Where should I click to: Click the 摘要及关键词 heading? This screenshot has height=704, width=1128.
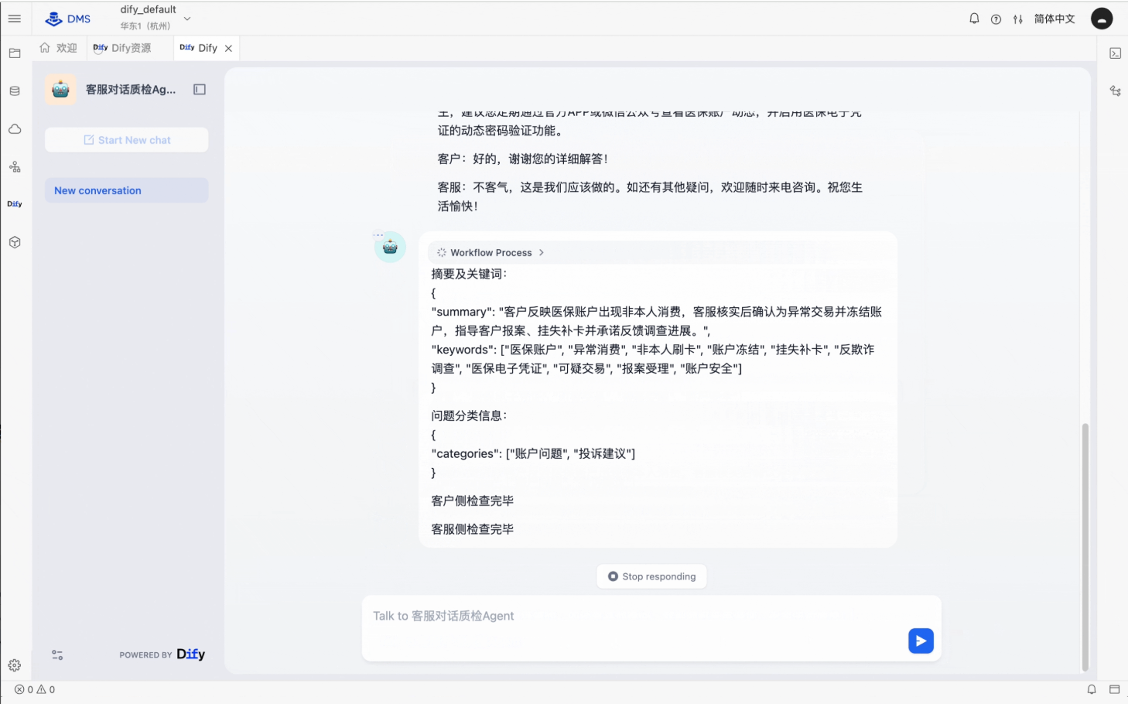[469, 274]
